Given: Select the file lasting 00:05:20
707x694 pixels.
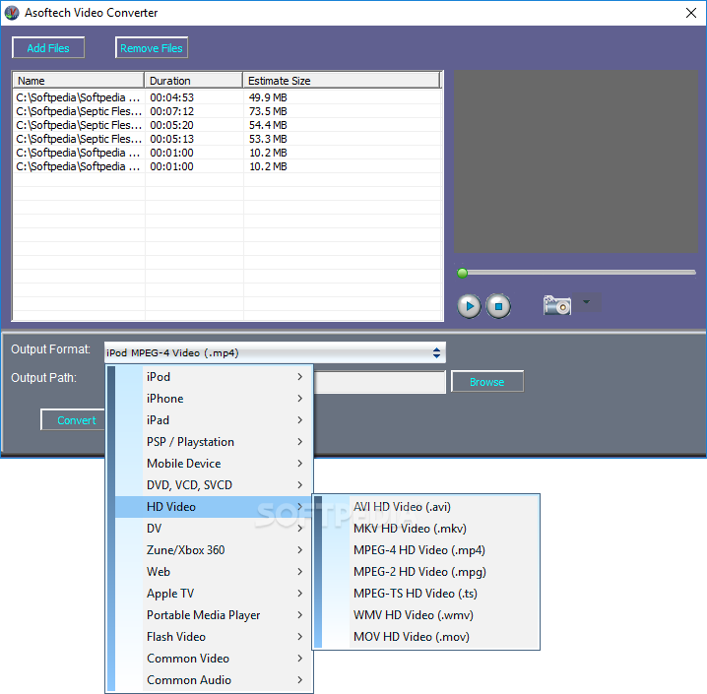Looking at the screenshot, I should click(x=226, y=125).
